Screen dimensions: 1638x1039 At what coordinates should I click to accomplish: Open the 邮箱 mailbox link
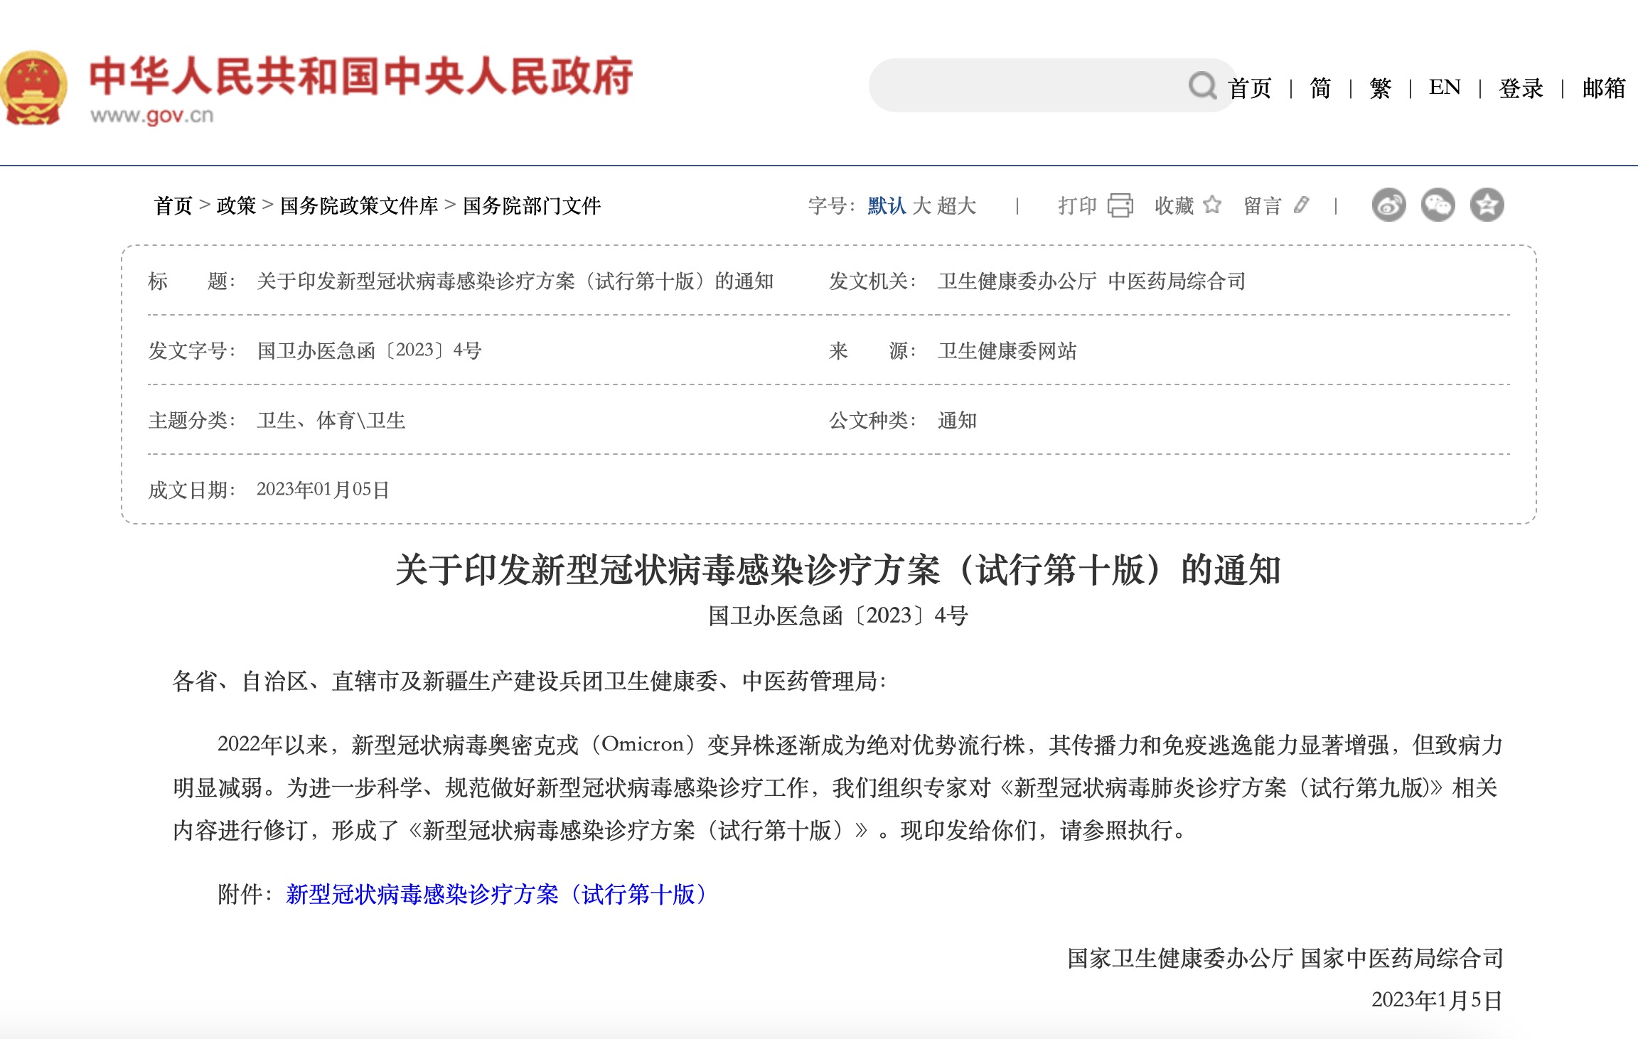[x=1603, y=88]
